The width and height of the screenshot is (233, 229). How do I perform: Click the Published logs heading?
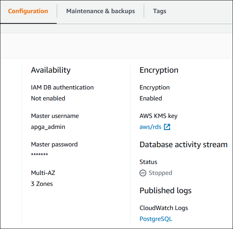tap(165, 191)
